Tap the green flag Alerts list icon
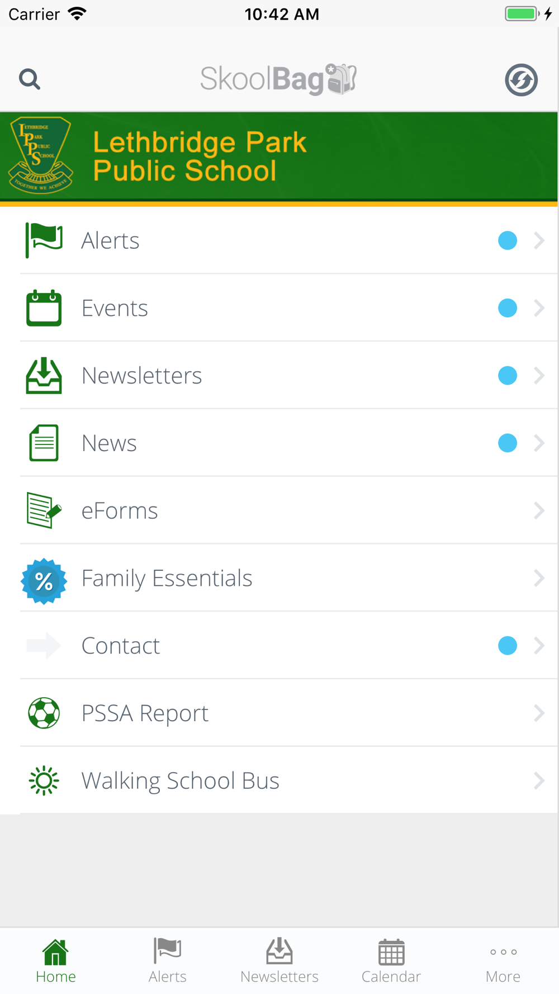Viewport: 559px width, 994px height. click(44, 240)
